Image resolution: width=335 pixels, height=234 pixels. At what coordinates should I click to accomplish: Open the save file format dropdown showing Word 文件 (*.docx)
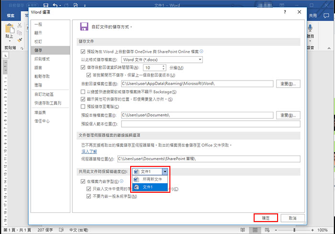[162, 59]
